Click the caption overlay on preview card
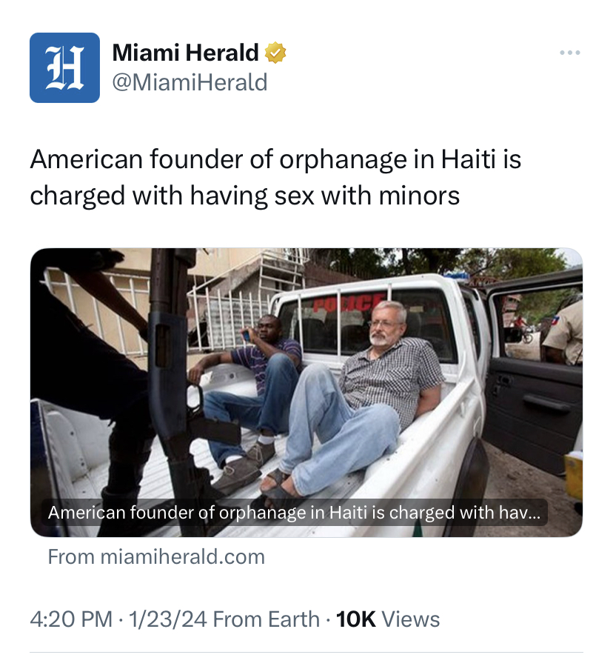613x669 pixels. click(294, 513)
